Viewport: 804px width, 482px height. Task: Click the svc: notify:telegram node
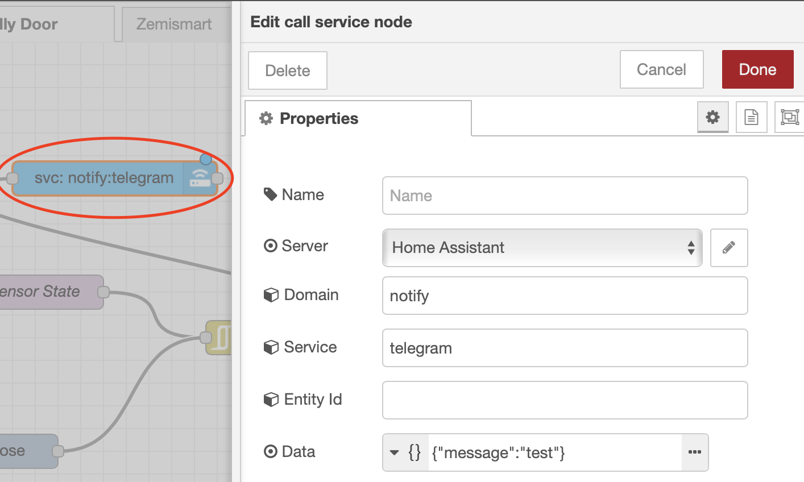pyautogui.click(x=103, y=178)
